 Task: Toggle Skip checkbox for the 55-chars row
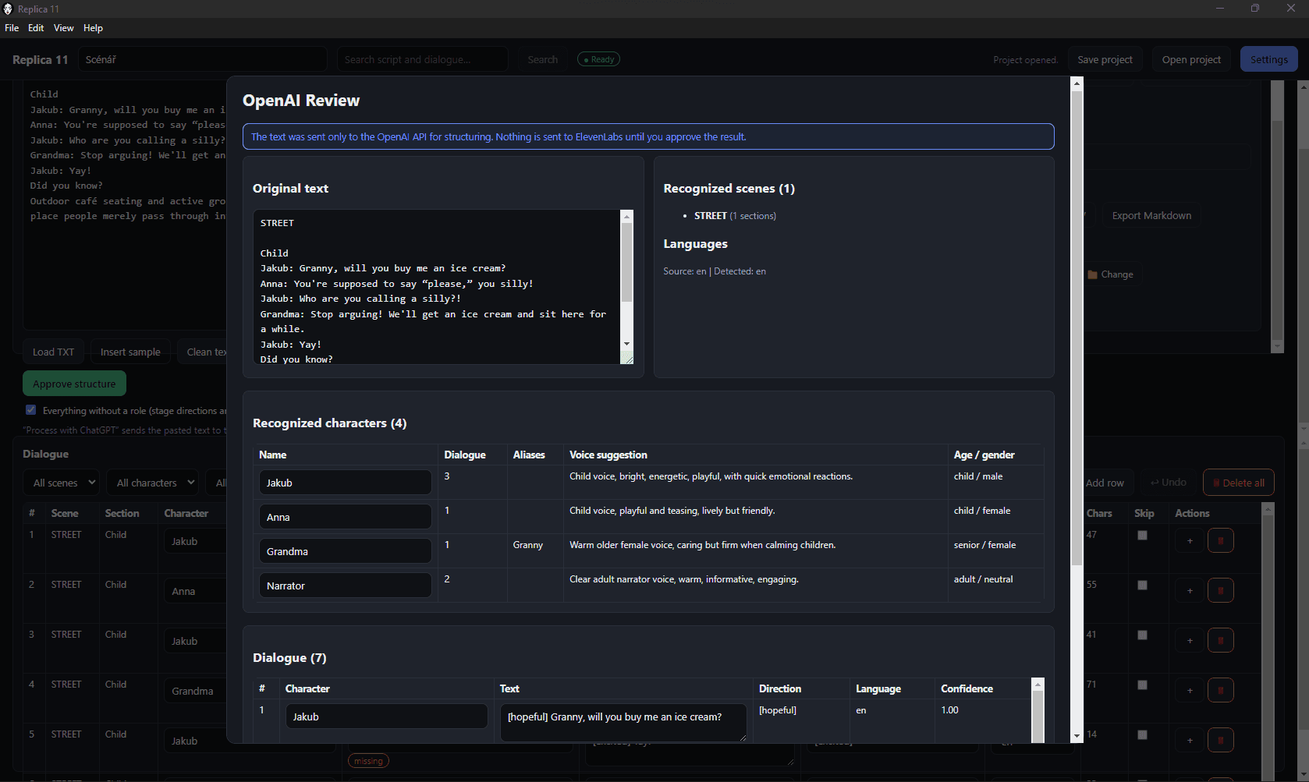click(x=1142, y=585)
